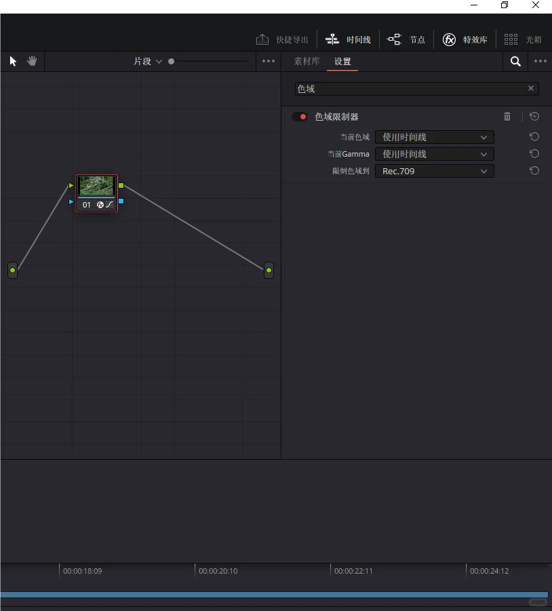
Task: Close the application window
Action: tap(536, 5)
